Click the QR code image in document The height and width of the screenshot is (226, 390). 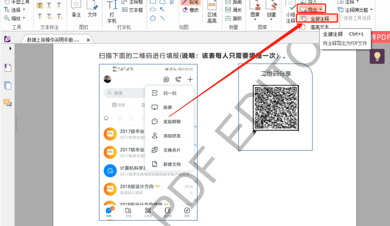click(x=275, y=108)
